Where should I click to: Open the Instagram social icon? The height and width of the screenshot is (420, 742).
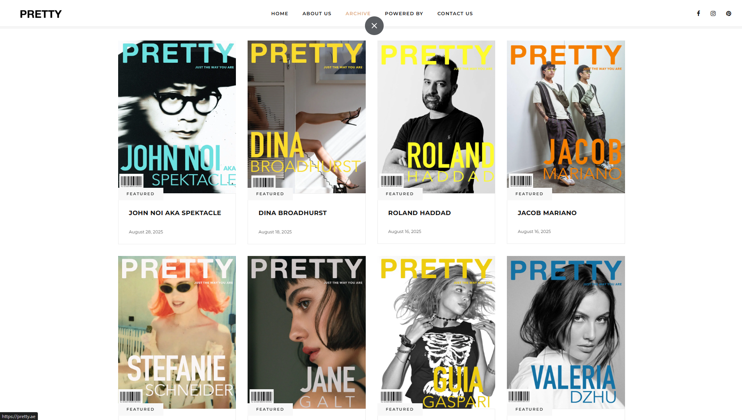(713, 13)
